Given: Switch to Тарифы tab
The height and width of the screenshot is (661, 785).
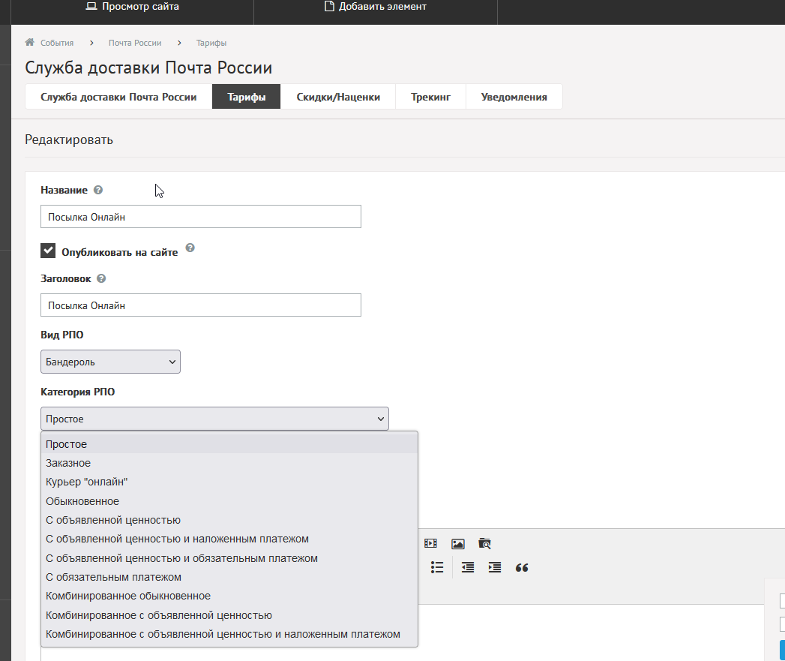Looking at the screenshot, I should [x=247, y=97].
